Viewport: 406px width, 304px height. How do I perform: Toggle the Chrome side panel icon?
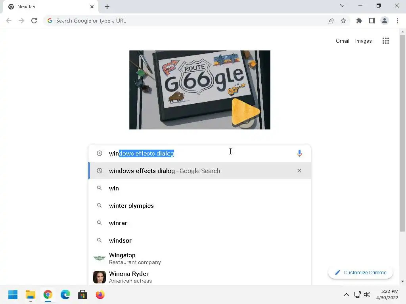372,21
